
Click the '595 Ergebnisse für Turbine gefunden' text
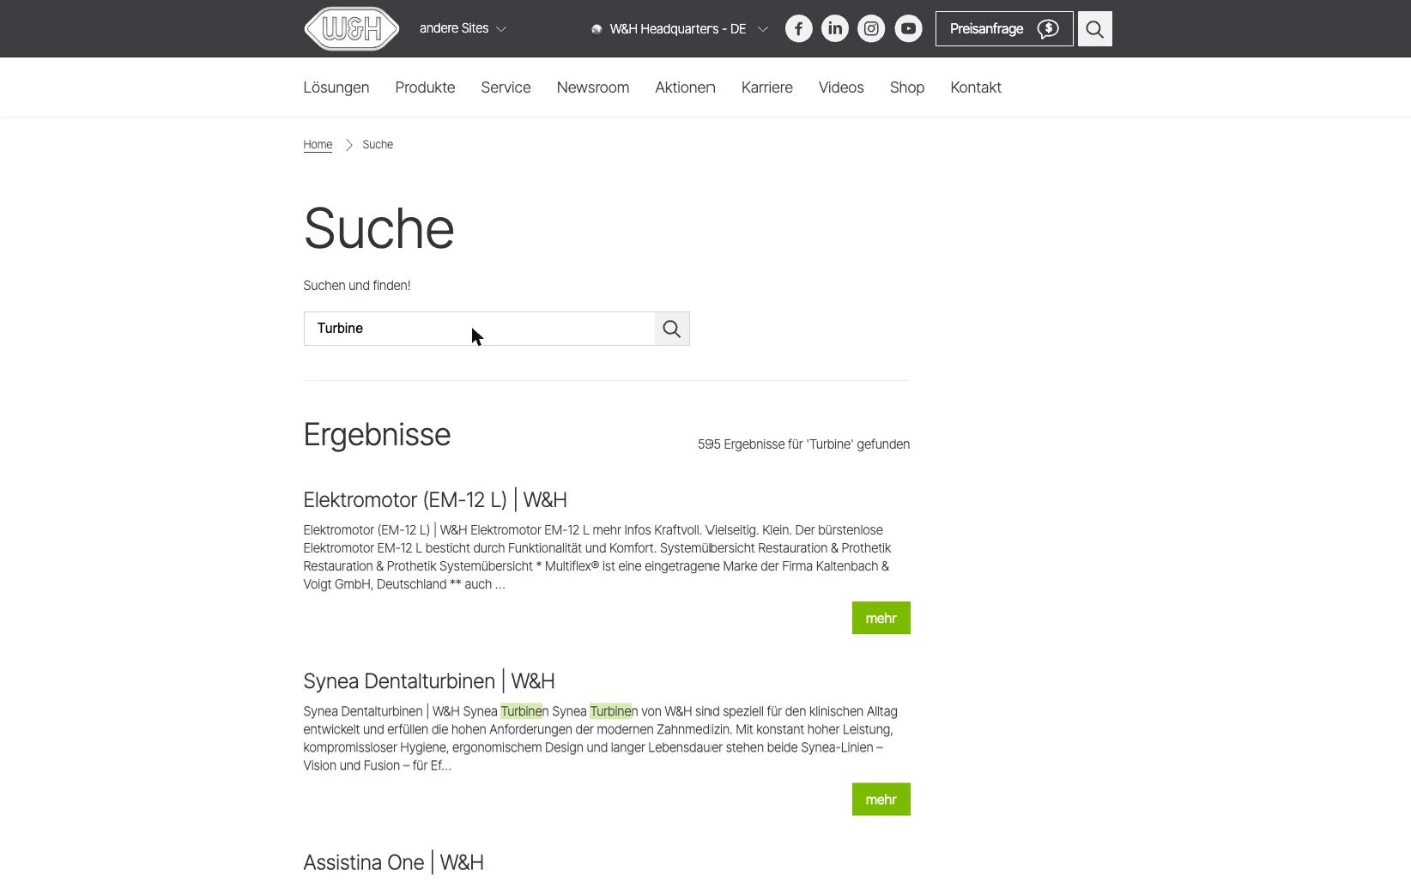pos(803,444)
